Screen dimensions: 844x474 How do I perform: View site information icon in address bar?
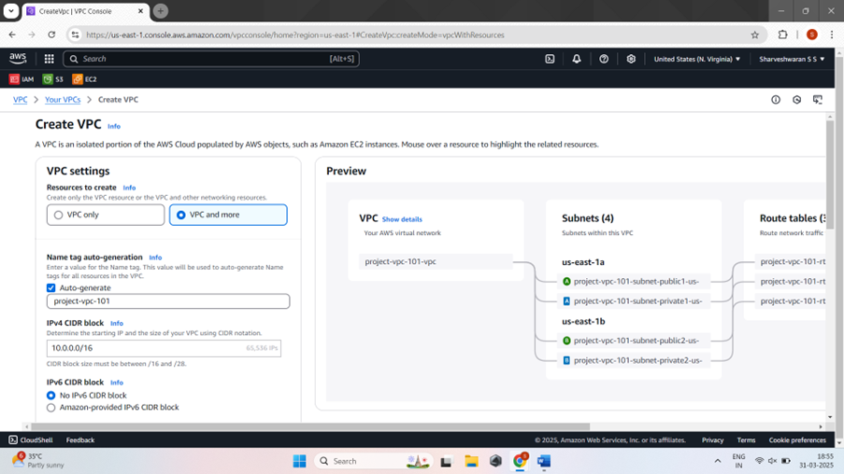coord(76,35)
